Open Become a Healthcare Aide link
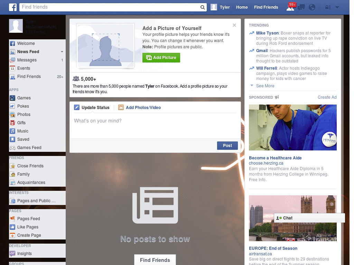 (x=275, y=158)
